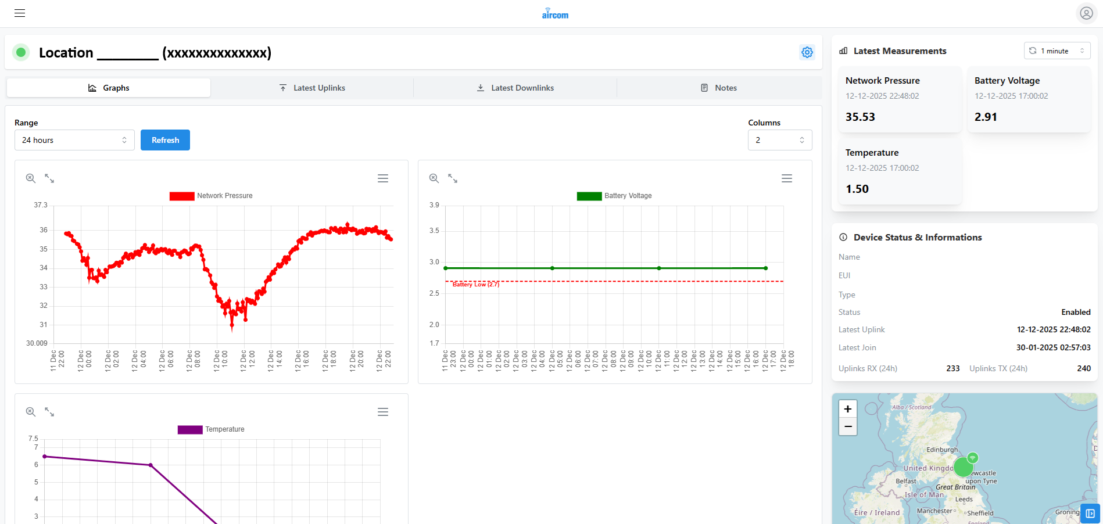This screenshot has width=1103, height=524.
Task: Switch to the Latest Uplinks tab
Action: point(312,88)
